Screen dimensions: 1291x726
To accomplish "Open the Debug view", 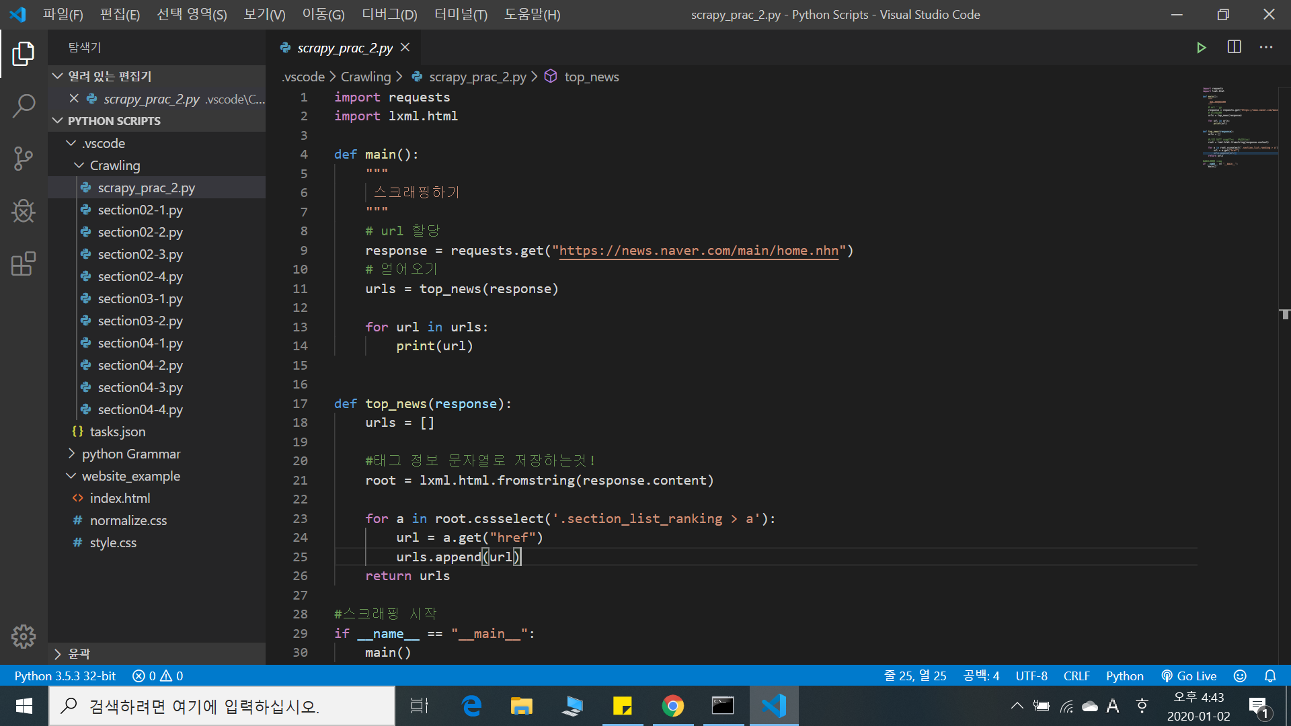I will pos(24,211).
